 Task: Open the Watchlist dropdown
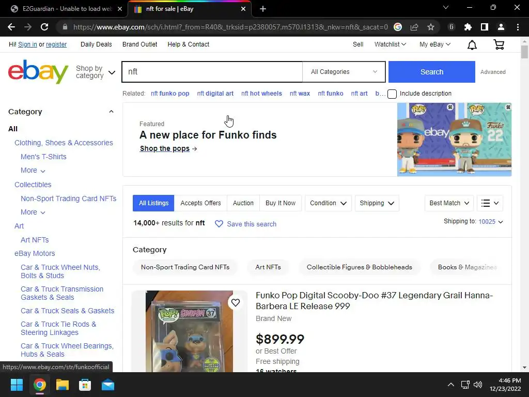click(390, 44)
